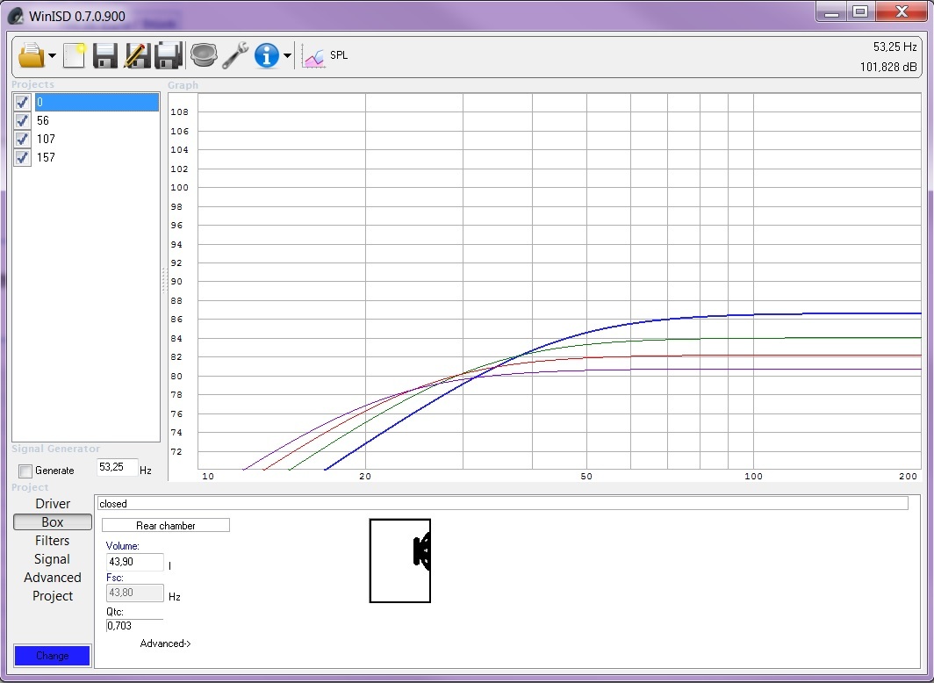Screen dimensions: 934x683
Task: Expand the Advanced-> box settings
Action: tap(165, 643)
